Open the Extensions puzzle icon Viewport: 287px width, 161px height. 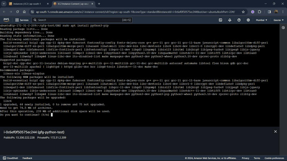pyautogui.click(x=259, y=12)
